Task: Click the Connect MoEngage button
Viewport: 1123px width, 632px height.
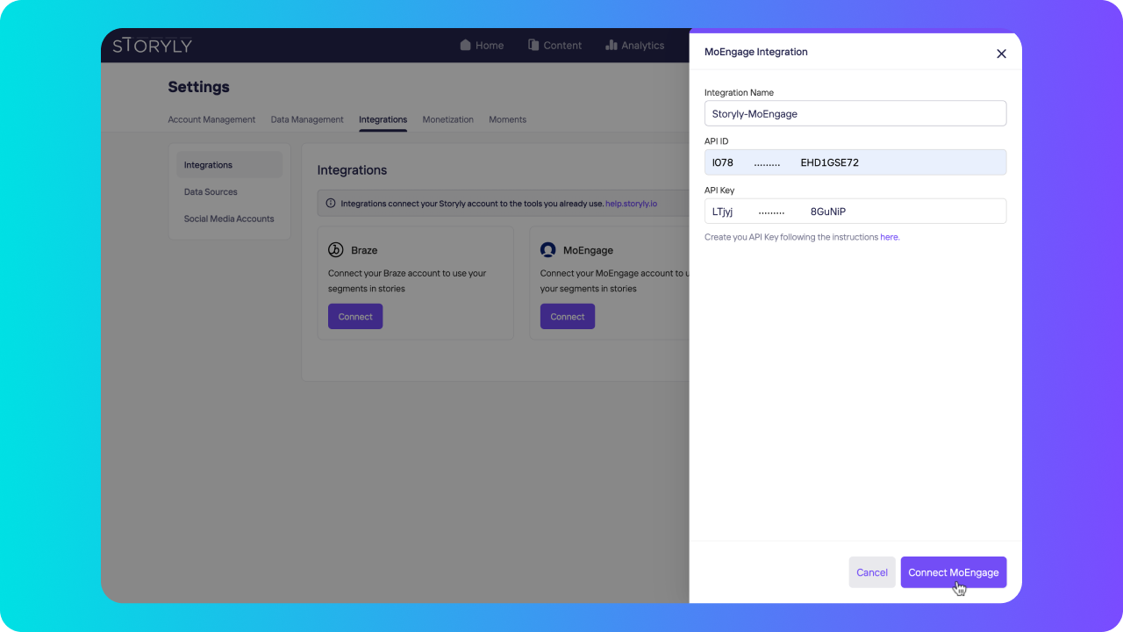Action: 954,572
